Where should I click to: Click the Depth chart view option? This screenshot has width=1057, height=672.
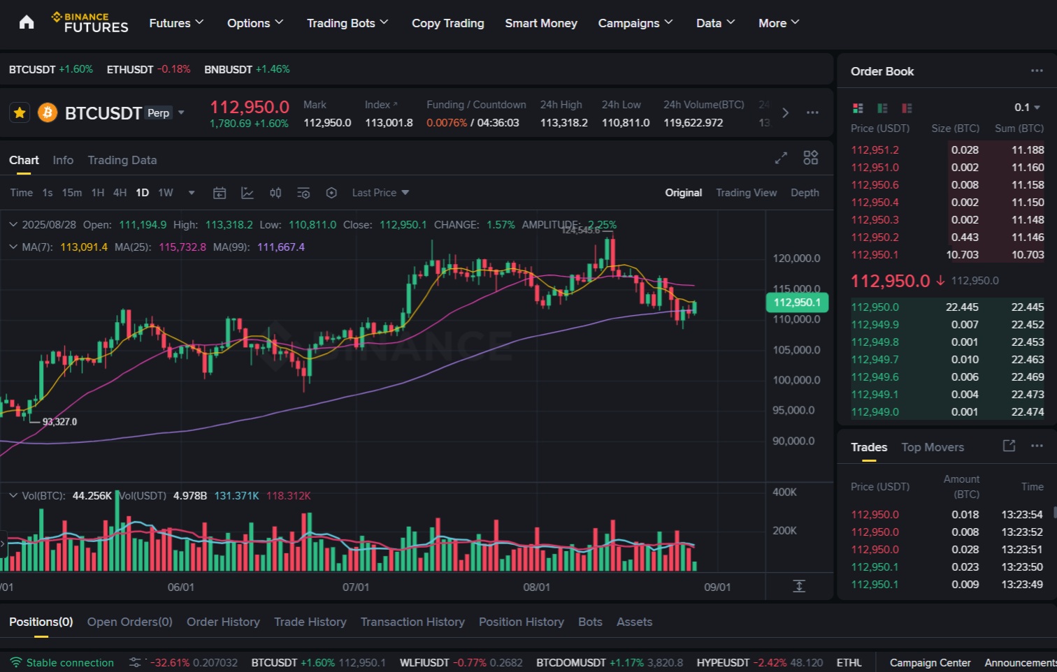805,192
